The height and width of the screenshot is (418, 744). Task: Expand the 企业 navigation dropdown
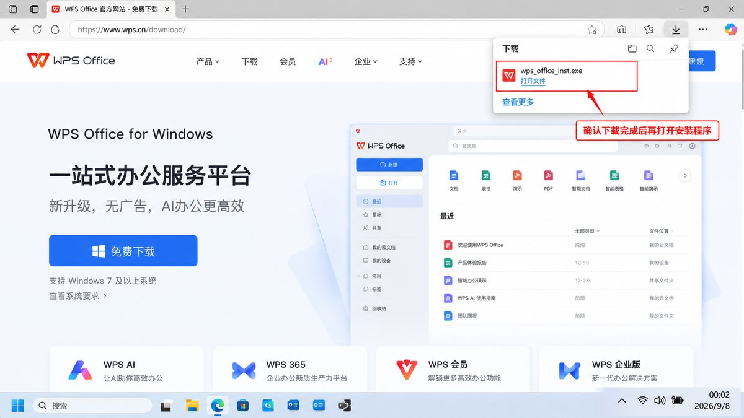click(366, 61)
